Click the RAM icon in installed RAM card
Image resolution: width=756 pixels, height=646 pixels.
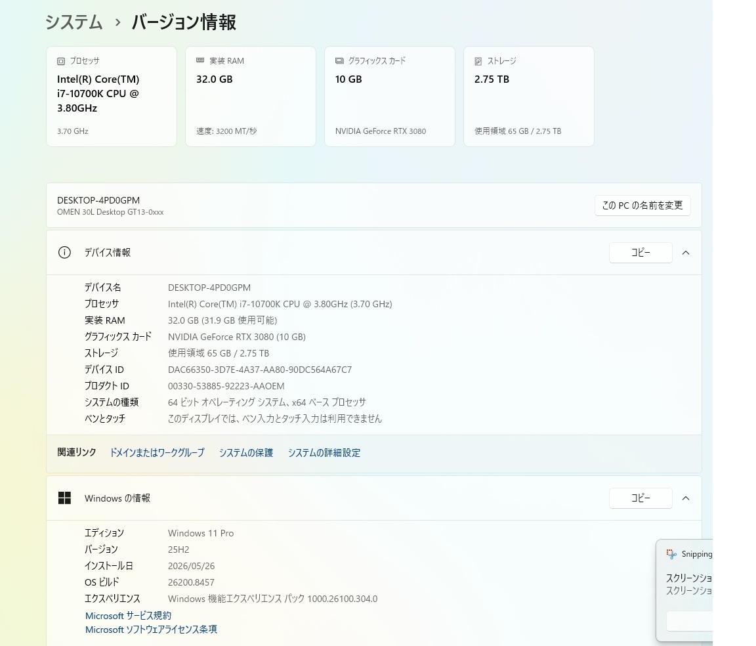coord(200,60)
